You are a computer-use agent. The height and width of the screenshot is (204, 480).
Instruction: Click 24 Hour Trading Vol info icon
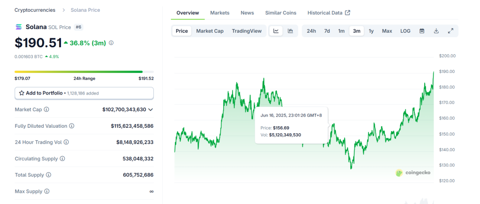(x=66, y=142)
